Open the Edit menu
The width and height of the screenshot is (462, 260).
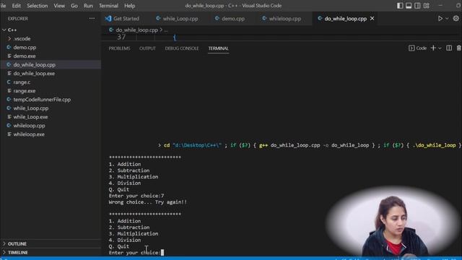(x=16, y=6)
